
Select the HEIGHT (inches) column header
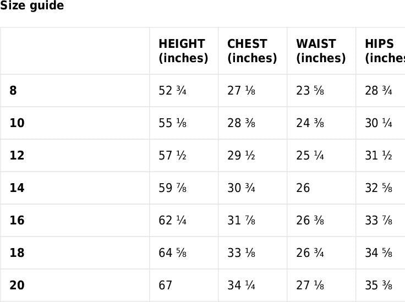(183, 51)
